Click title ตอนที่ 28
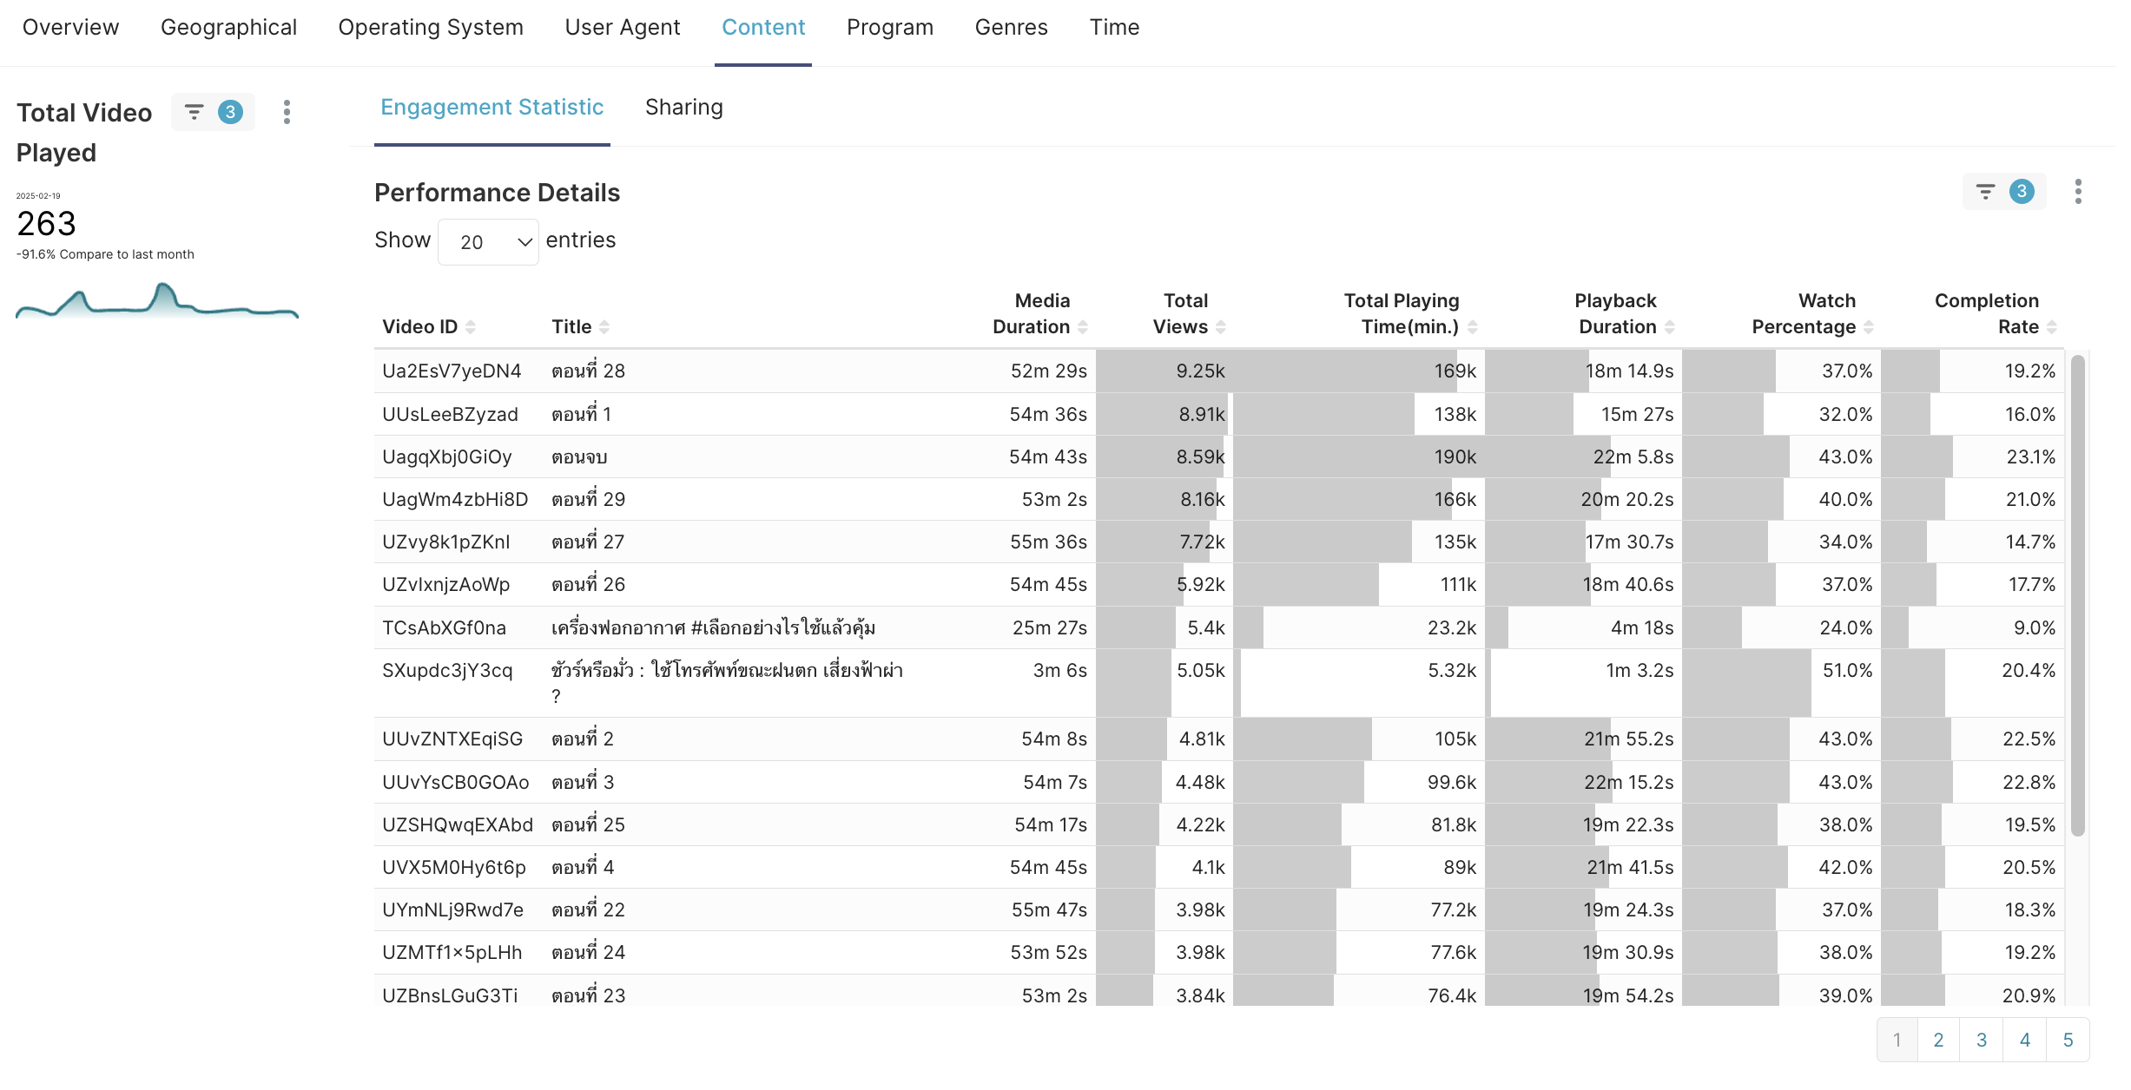Viewport: 2131px width, 1090px height. coord(589,371)
